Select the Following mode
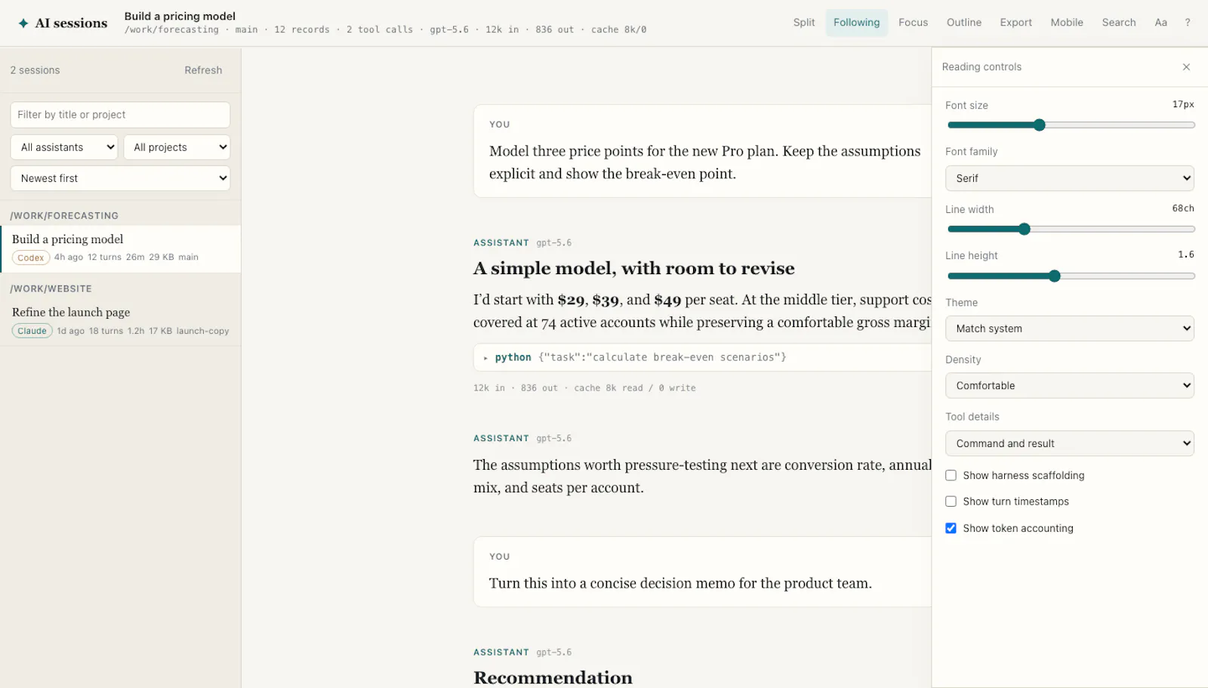Viewport: 1208px width, 688px height. pos(856,23)
